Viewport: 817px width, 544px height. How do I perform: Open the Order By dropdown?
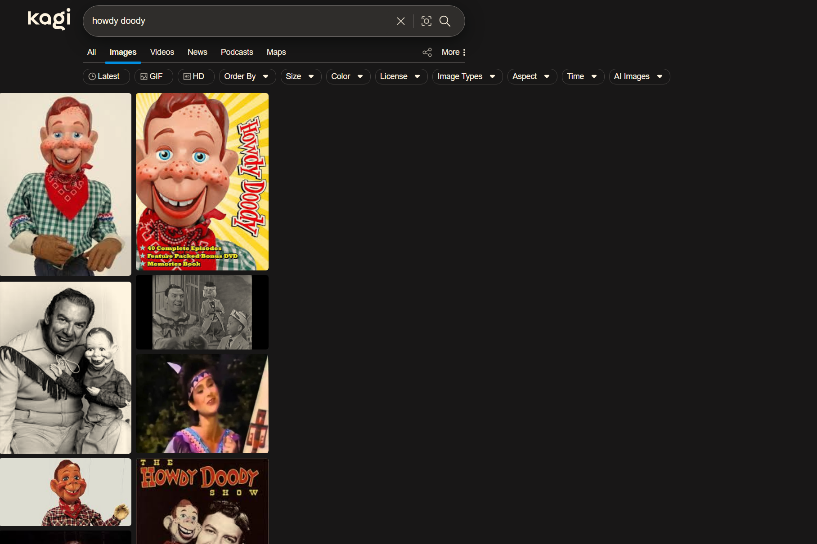[x=247, y=76]
